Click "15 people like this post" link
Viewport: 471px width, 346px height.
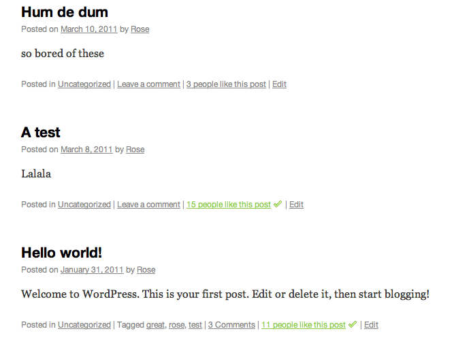229,205
